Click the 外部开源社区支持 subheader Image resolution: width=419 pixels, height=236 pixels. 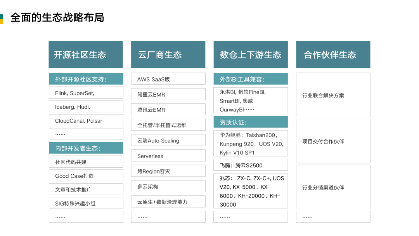click(x=86, y=79)
